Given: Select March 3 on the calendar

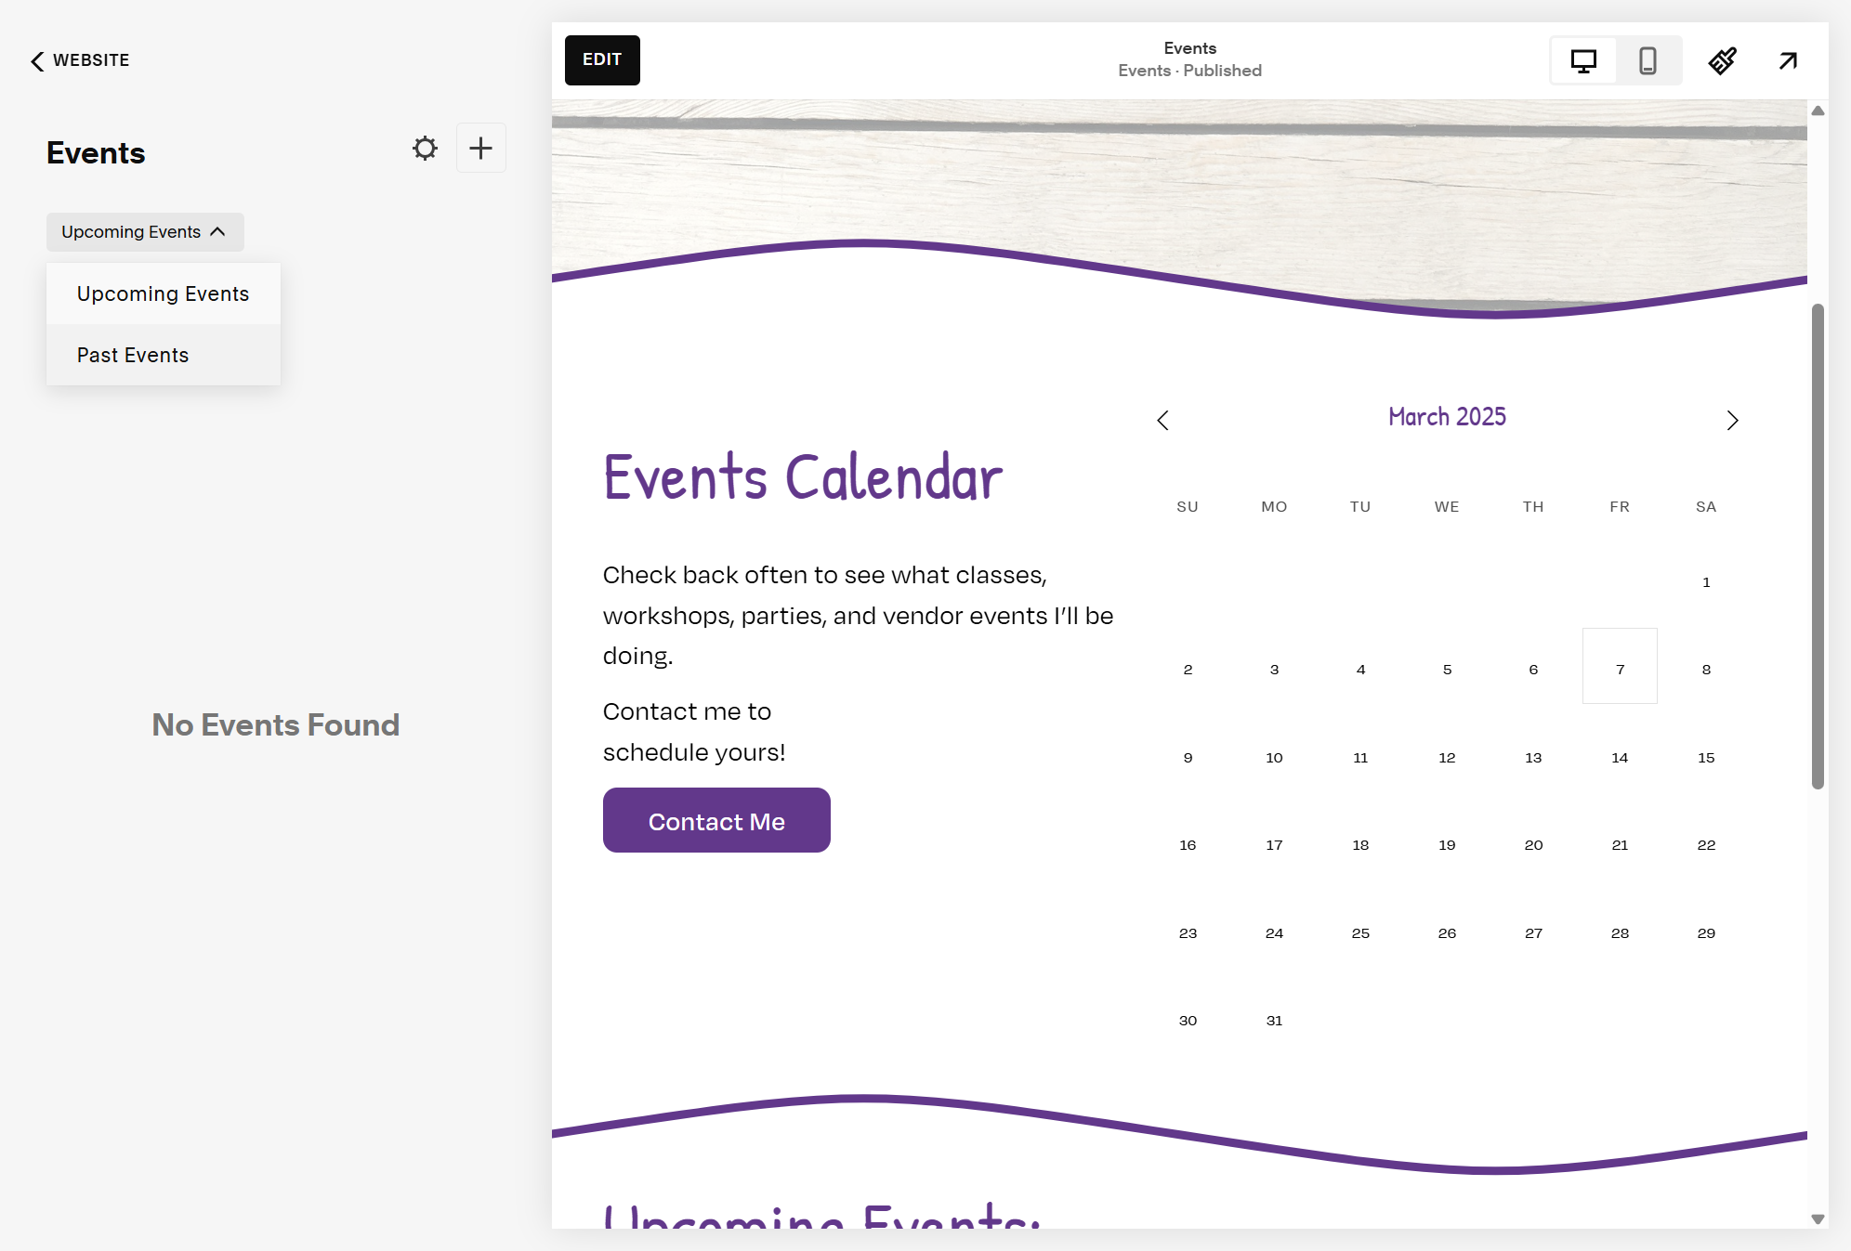Looking at the screenshot, I should tap(1274, 670).
